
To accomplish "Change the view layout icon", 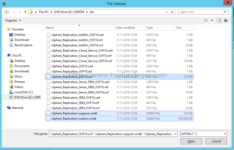I will (x=206, y=20).
